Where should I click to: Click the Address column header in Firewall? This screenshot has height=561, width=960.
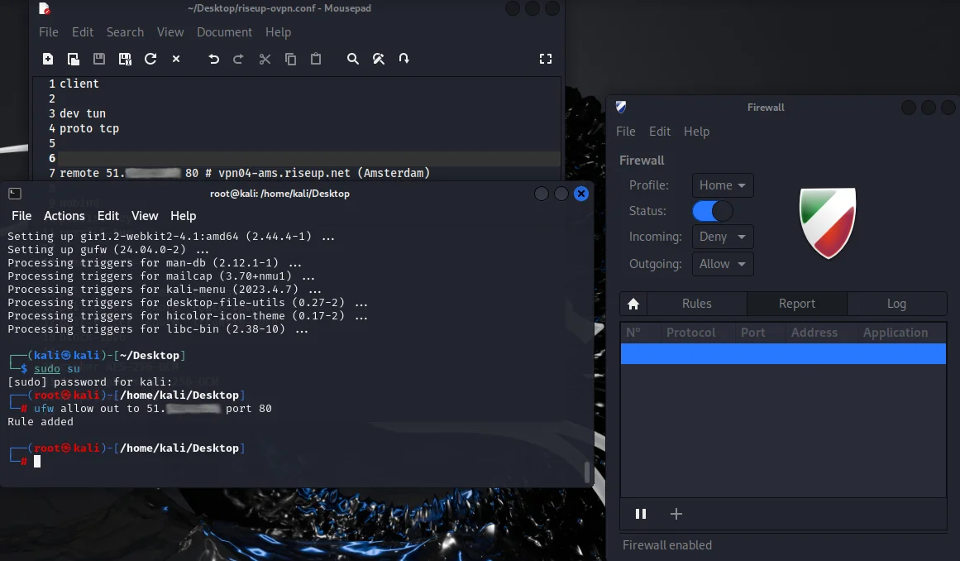pyautogui.click(x=814, y=333)
